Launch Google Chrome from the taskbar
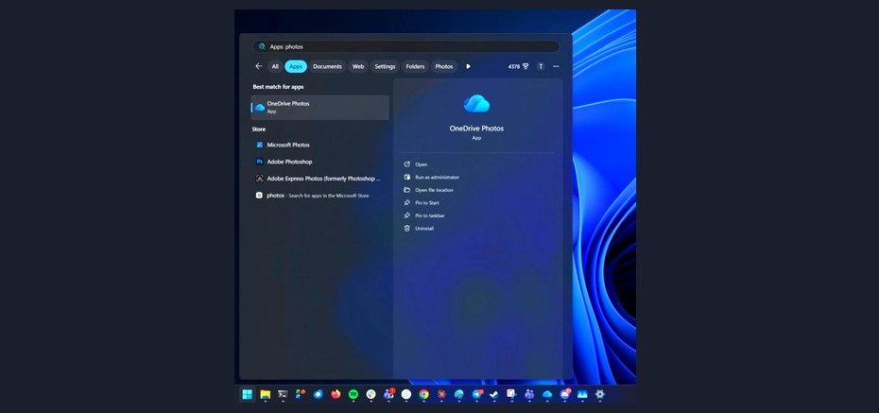The image size is (879, 413). point(423,394)
